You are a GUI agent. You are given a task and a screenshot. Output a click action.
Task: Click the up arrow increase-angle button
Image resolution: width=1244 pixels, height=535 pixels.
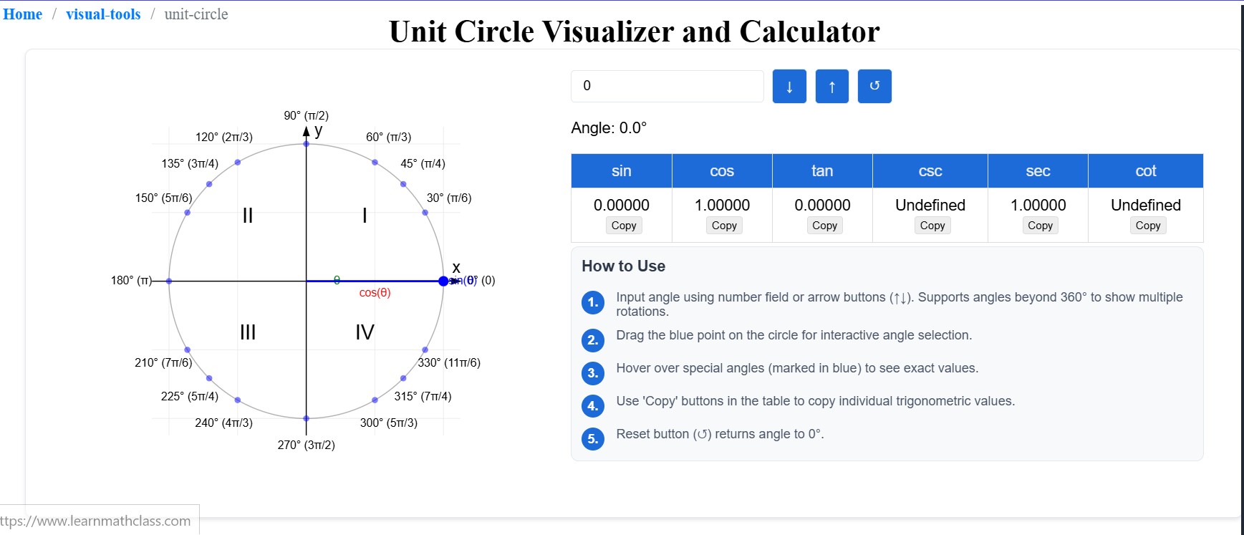(x=831, y=87)
